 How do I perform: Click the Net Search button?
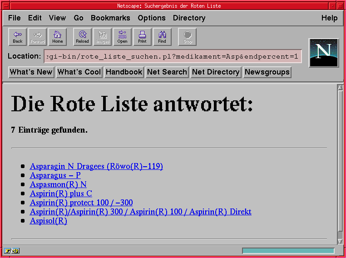coord(167,72)
